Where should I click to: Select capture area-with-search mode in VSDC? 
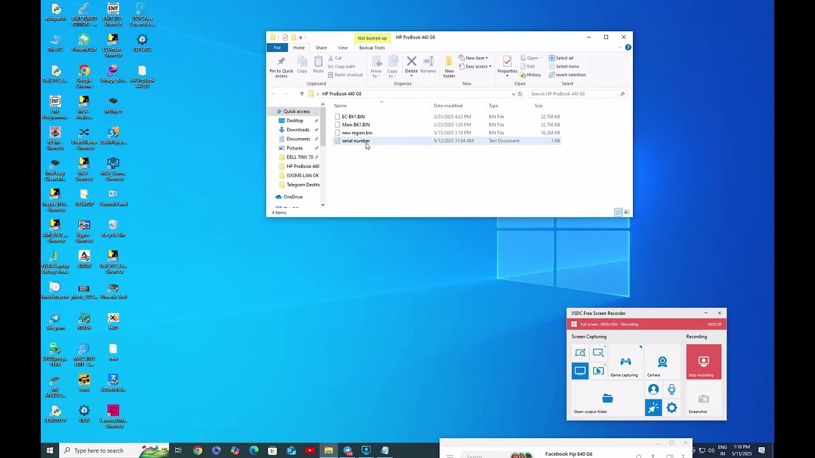pyautogui.click(x=579, y=352)
